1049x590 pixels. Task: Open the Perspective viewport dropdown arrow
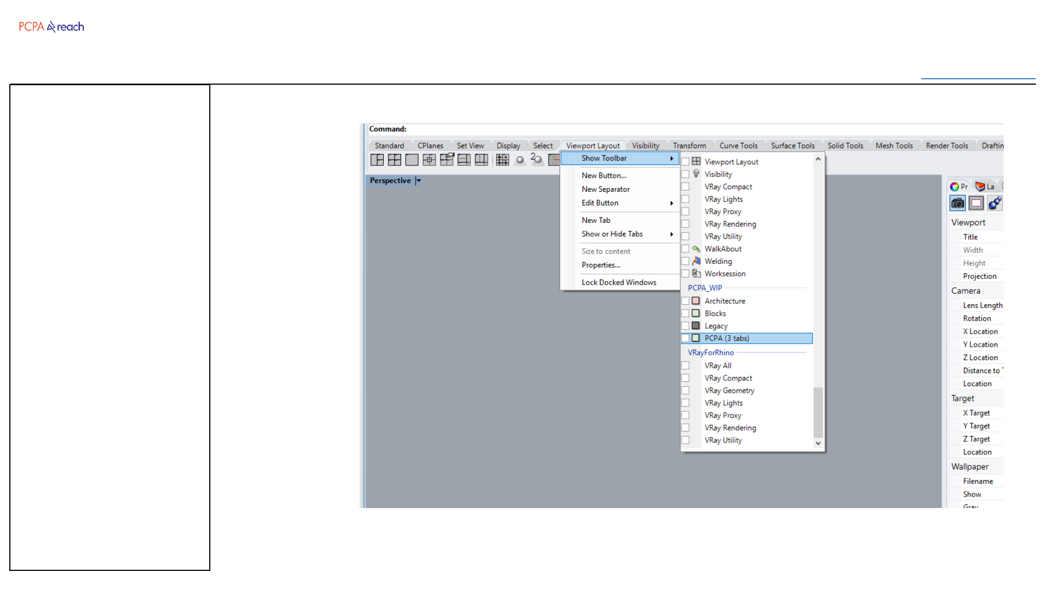pyautogui.click(x=419, y=181)
